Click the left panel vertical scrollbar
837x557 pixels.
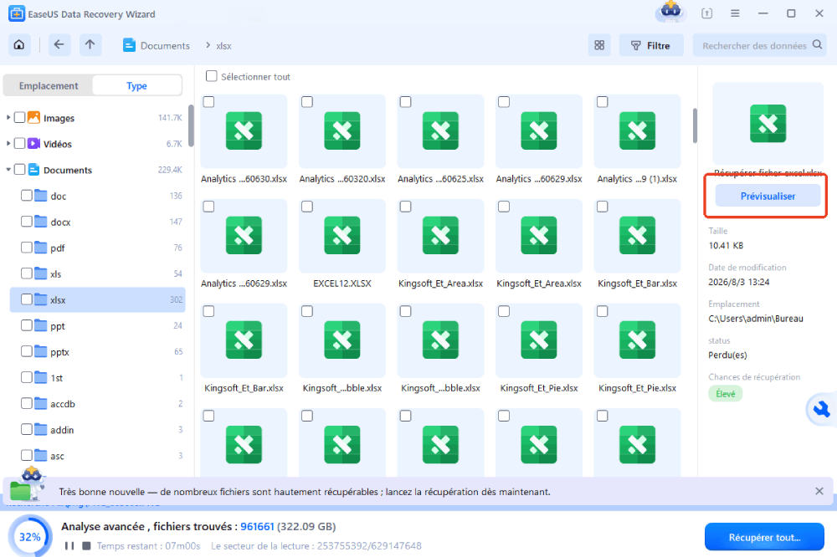191,125
